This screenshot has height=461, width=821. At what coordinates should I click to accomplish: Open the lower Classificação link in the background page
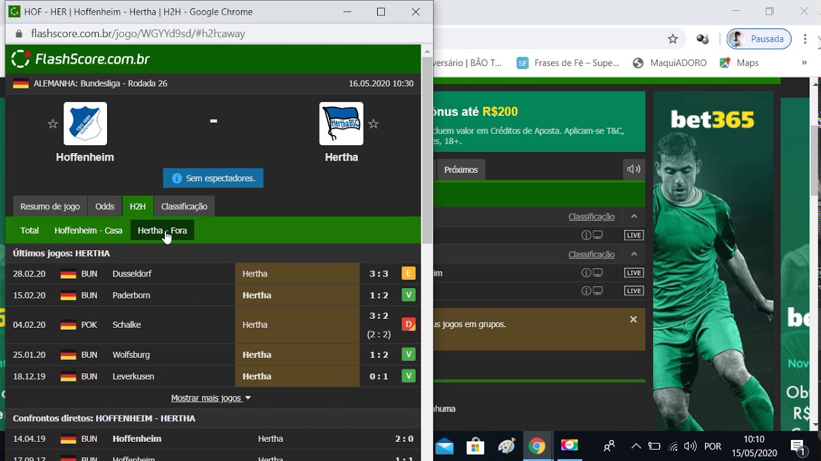point(591,254)
